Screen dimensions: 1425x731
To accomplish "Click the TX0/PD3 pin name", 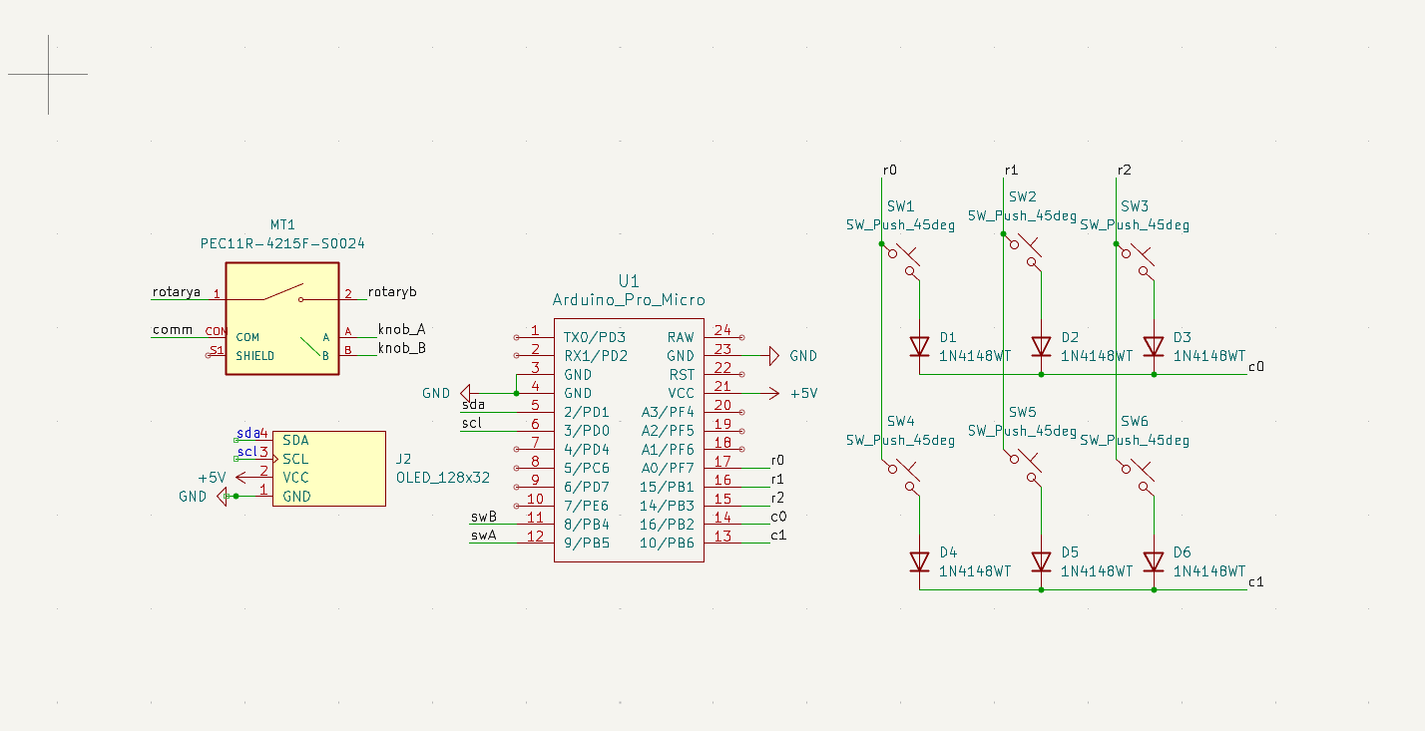I will pos(595,337).
